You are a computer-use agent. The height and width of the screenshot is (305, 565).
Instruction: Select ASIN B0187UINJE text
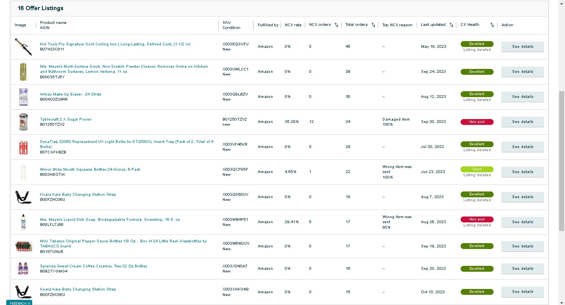tap(52, 251)
